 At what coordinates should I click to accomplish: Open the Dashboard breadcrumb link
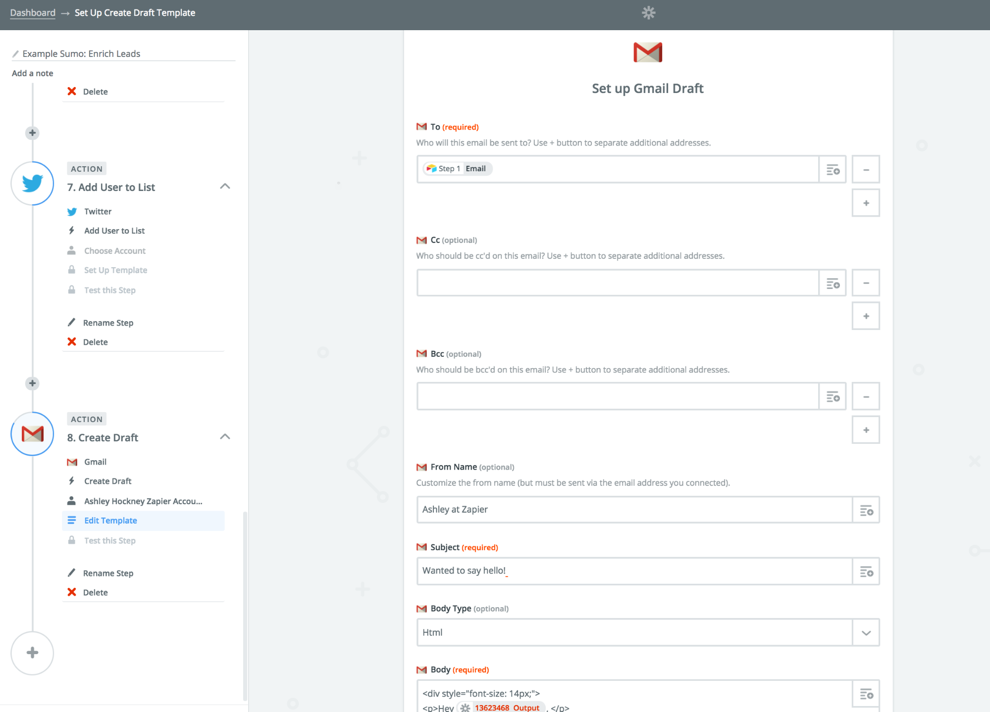pos(33,13)
